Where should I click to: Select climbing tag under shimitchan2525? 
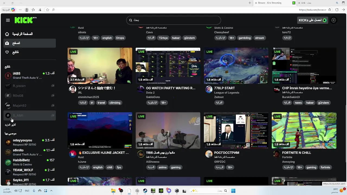pyautogui.click(x=115, y=103)
